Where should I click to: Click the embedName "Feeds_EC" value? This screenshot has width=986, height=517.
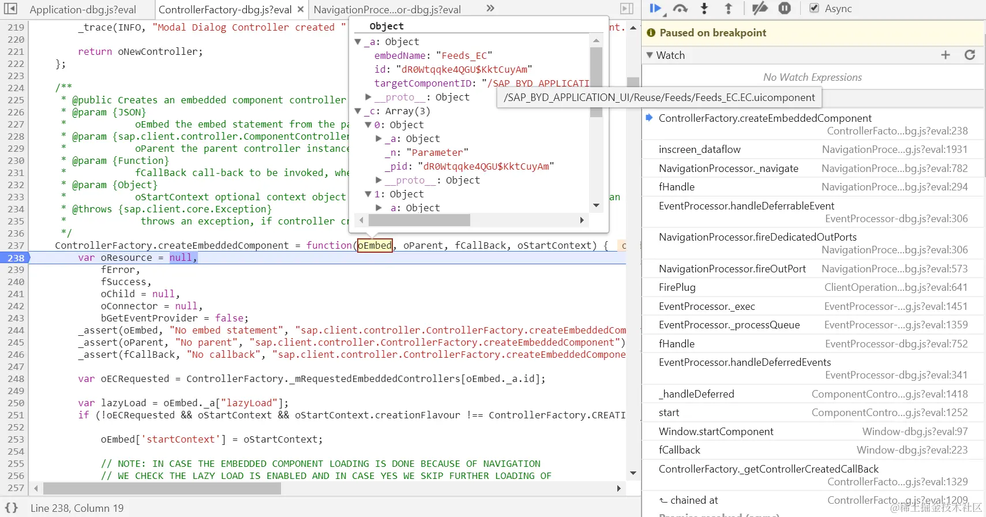click(x=464, y=55)
